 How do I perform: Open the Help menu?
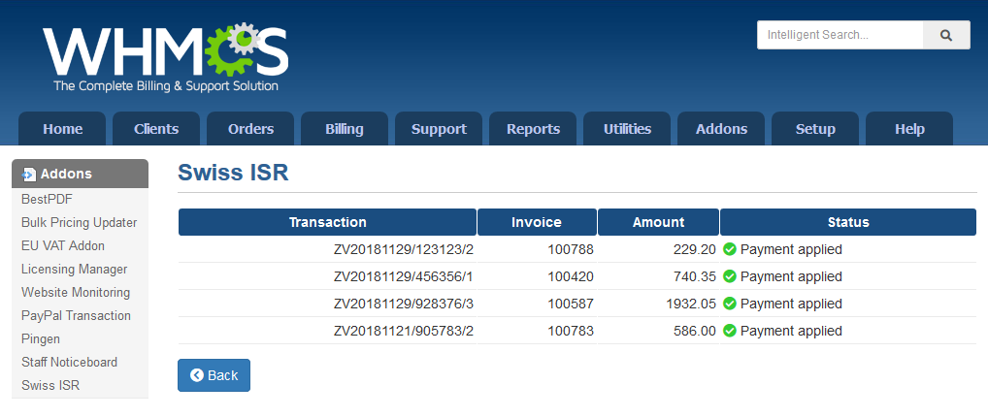point(909,129)
